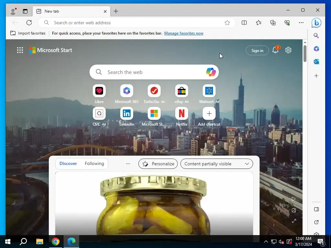Toggle the sidebar layout panel icon

tap(316, 209)
